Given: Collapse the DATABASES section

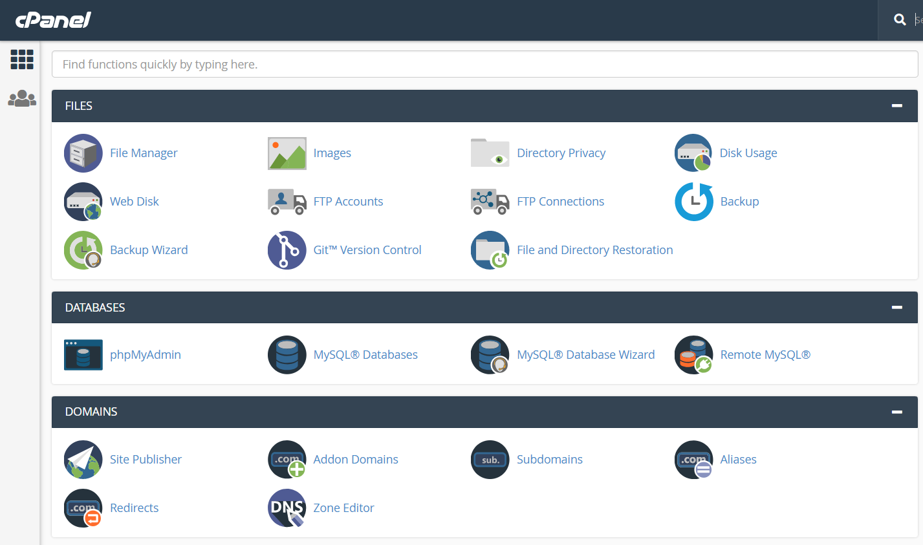Looking at the screenshot, I should [x=896, y=306].
